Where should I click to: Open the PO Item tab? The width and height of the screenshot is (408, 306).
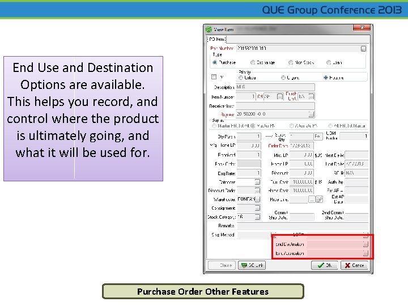click(x=216, y=39)
